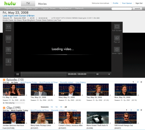Go to clips page 2
The width and height of the screenshot is (145, 130).
[131, 110]
